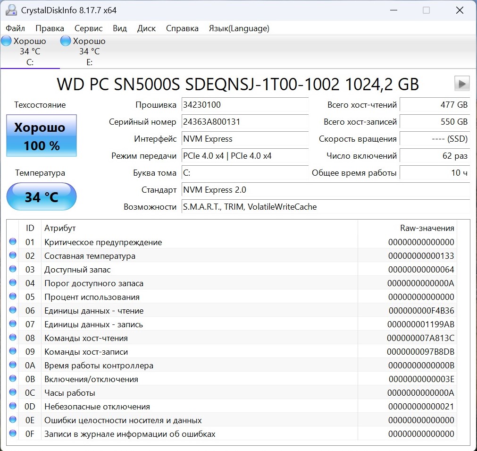Open the Диск menu
This screenshot has width=477, height=451.
(x=146, y=28)
